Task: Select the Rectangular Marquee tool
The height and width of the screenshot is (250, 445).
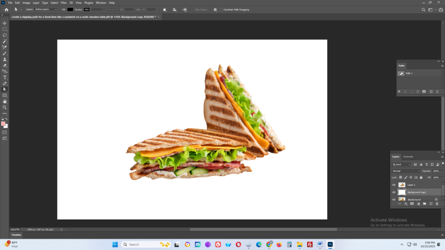Action: pyautogui.click(x=4, y=29)
